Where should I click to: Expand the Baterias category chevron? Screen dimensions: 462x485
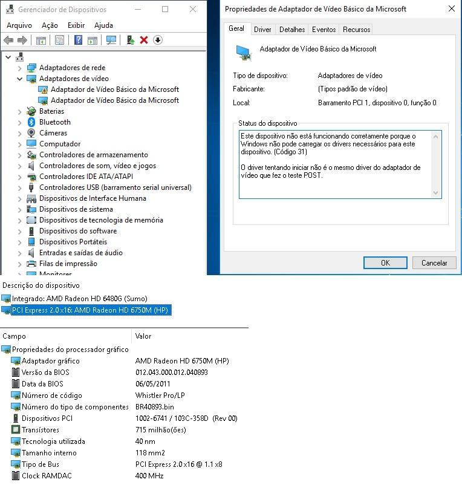(19, 112)
